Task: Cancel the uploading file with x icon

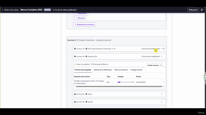Action: [x=164, y=82]
